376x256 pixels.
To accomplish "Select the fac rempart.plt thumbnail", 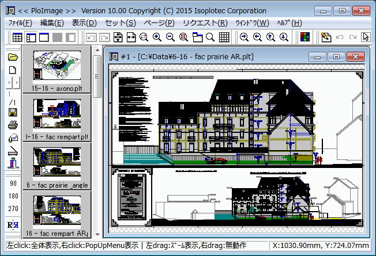I will (57, 118).
